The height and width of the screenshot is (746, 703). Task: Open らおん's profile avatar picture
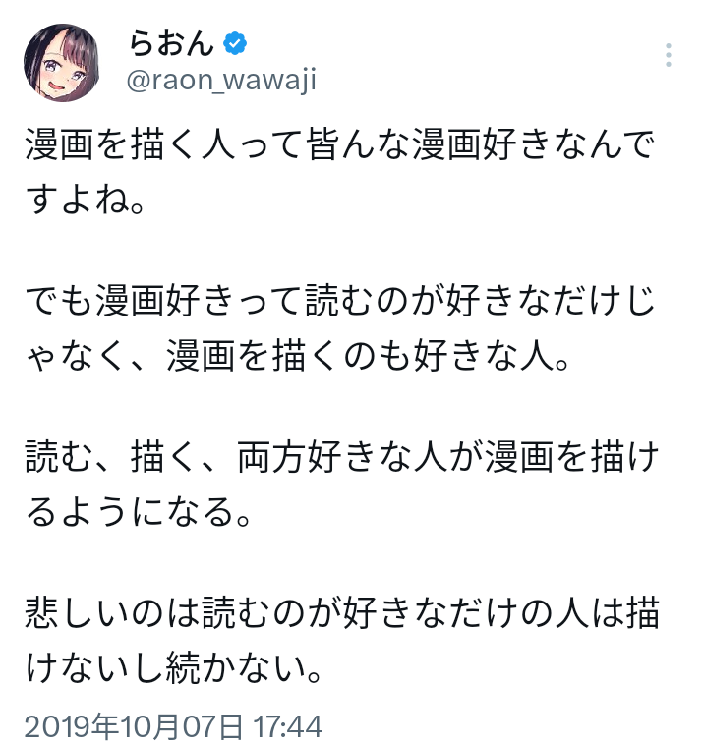61,62
